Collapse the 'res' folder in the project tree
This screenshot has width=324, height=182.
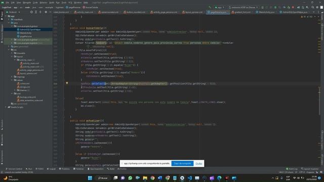(9, 50)
